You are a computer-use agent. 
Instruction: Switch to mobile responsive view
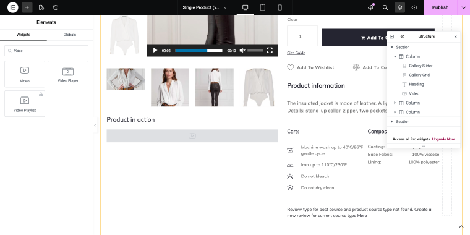point(280,7)
